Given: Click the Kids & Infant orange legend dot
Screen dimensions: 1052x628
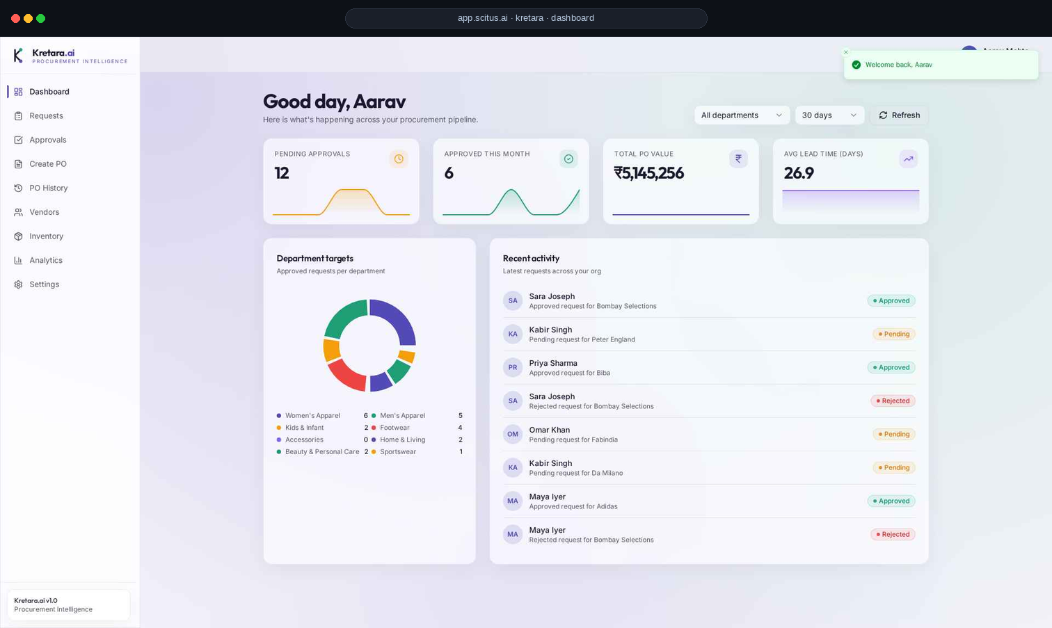Looking at the screenshot, I should click(x=279, y=428).
